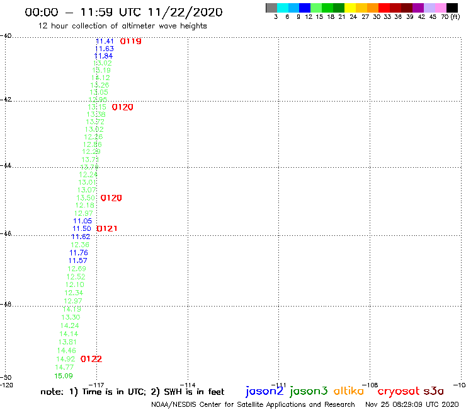Image resolution: width=466 pixels, height=410 pixels.
Task: Click the red time label '0119'
Action: tap(130, 41)
